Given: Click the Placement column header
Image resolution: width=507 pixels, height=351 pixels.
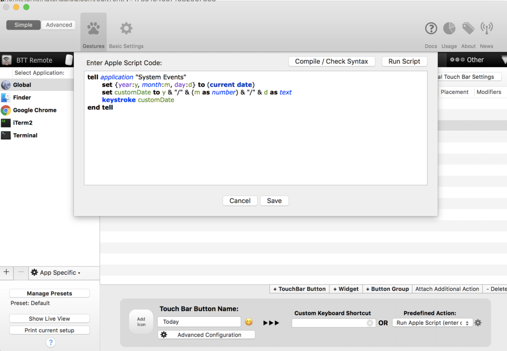Looking at the screenshot, I should (455, 92).
